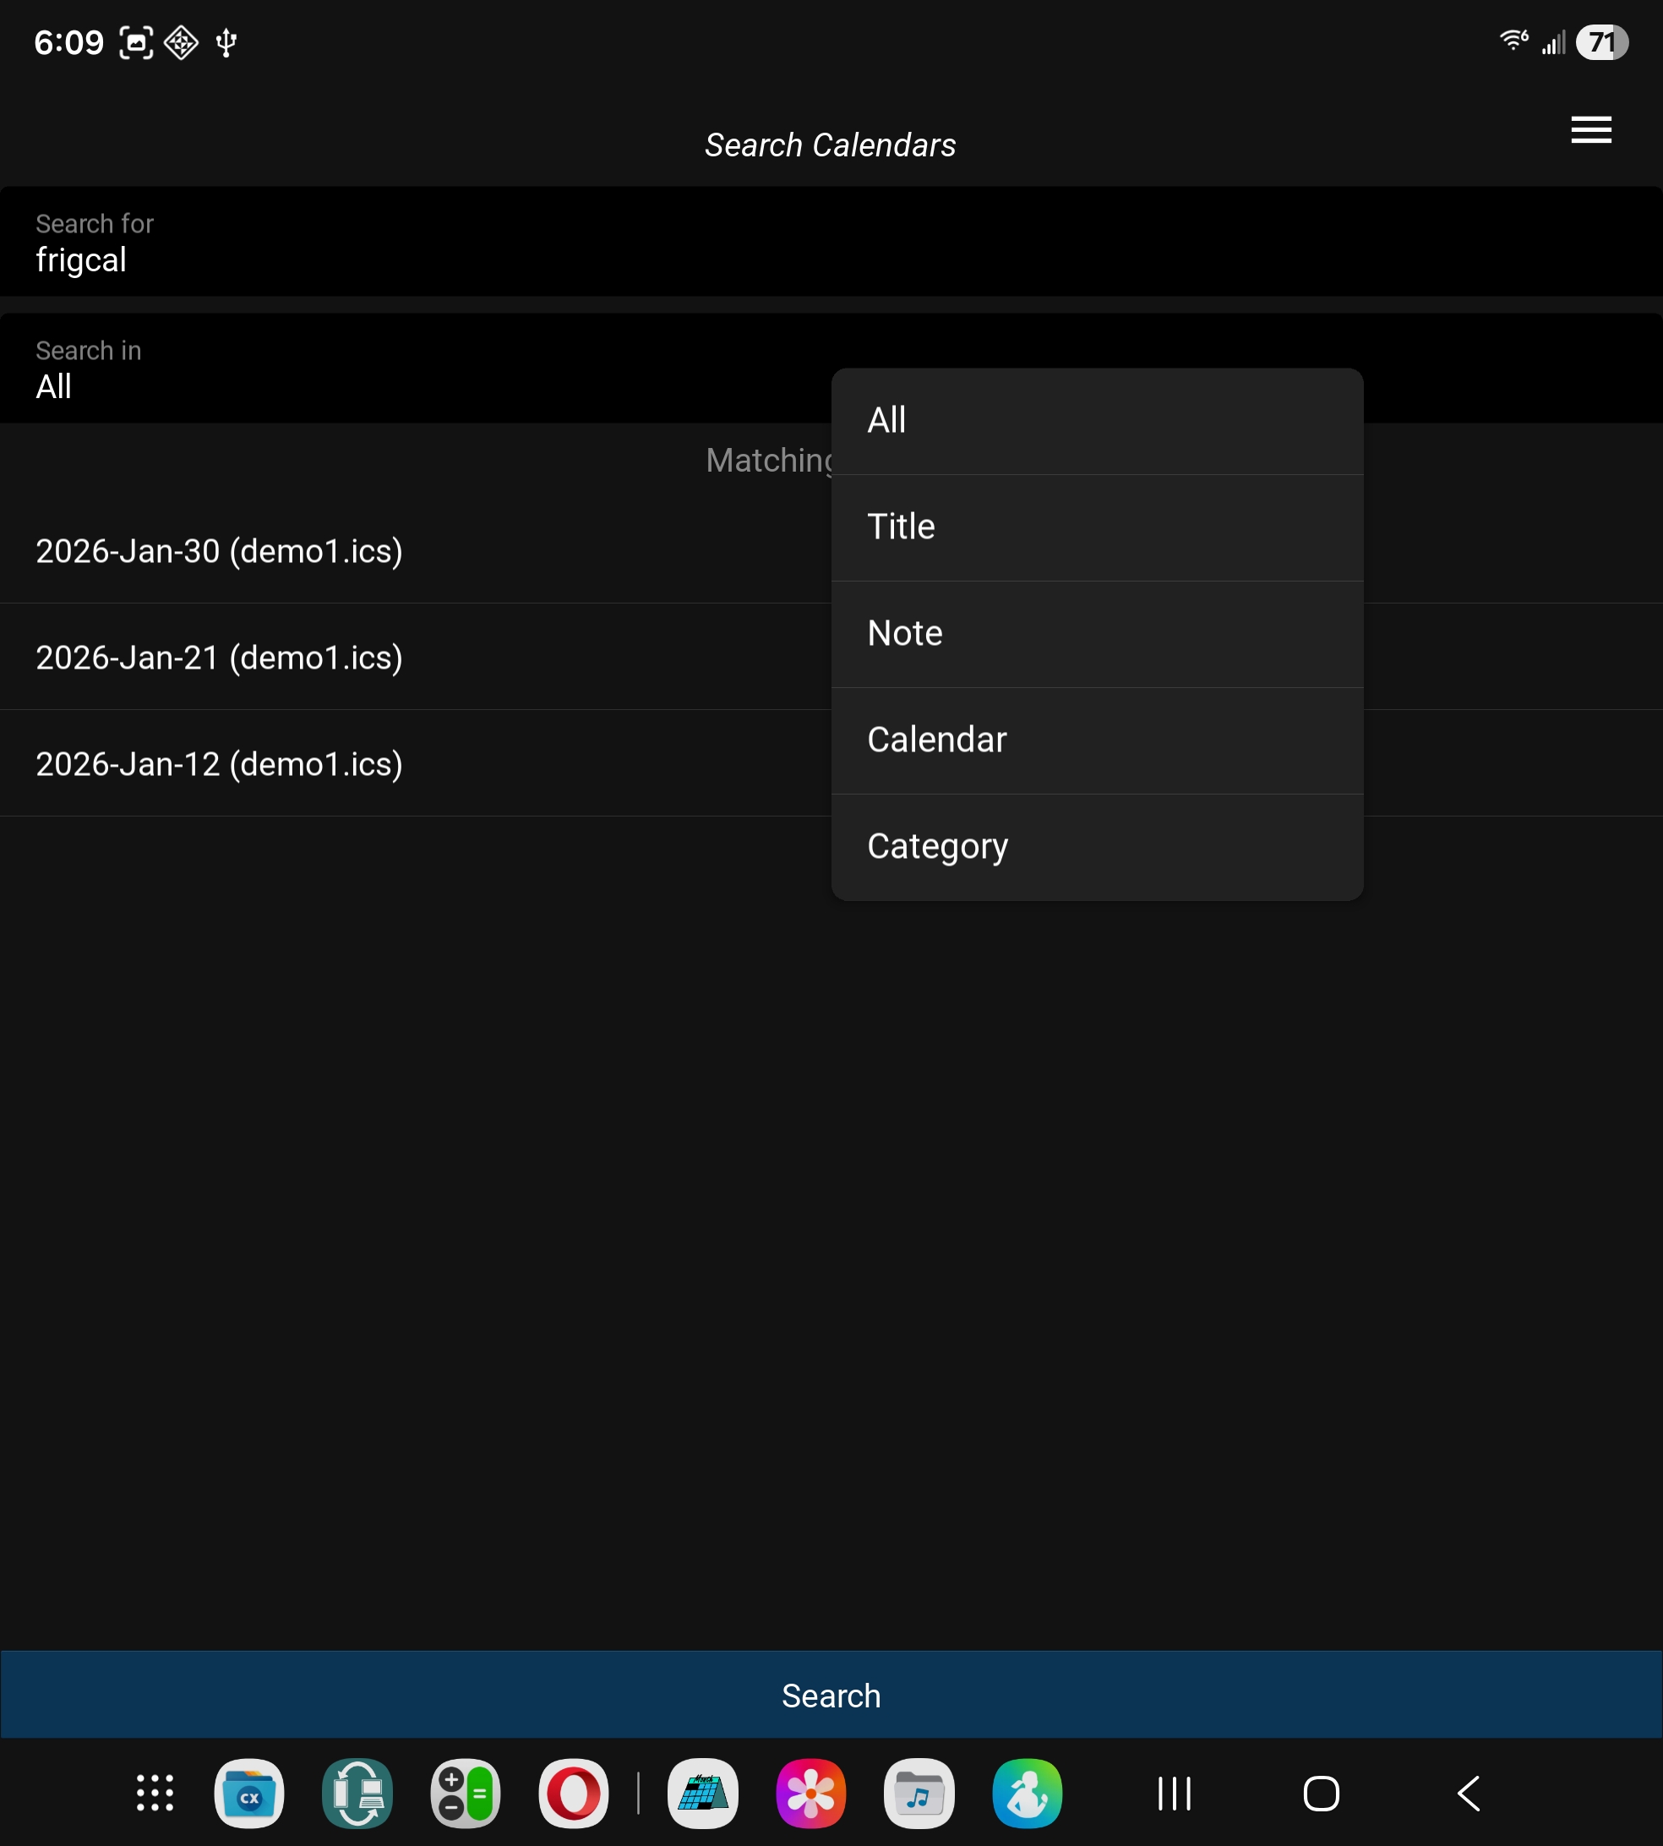Viewport: 1663px width, 1846px height.
Task: Launch the CX File Explorer app
Action: click(x=248, y=1792)
